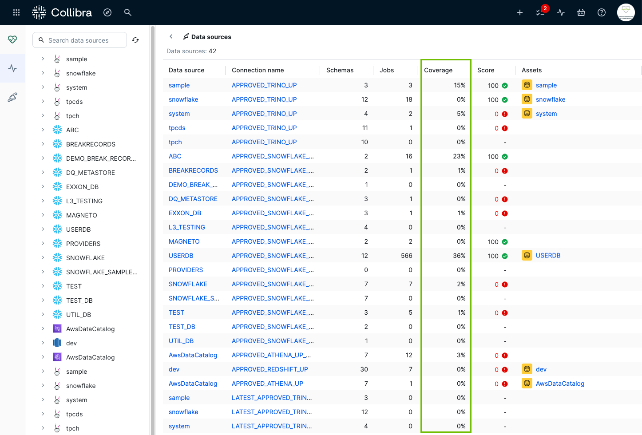Select the data health heart icon in sidebar
642x435 pixels.
tap(12, 39)
